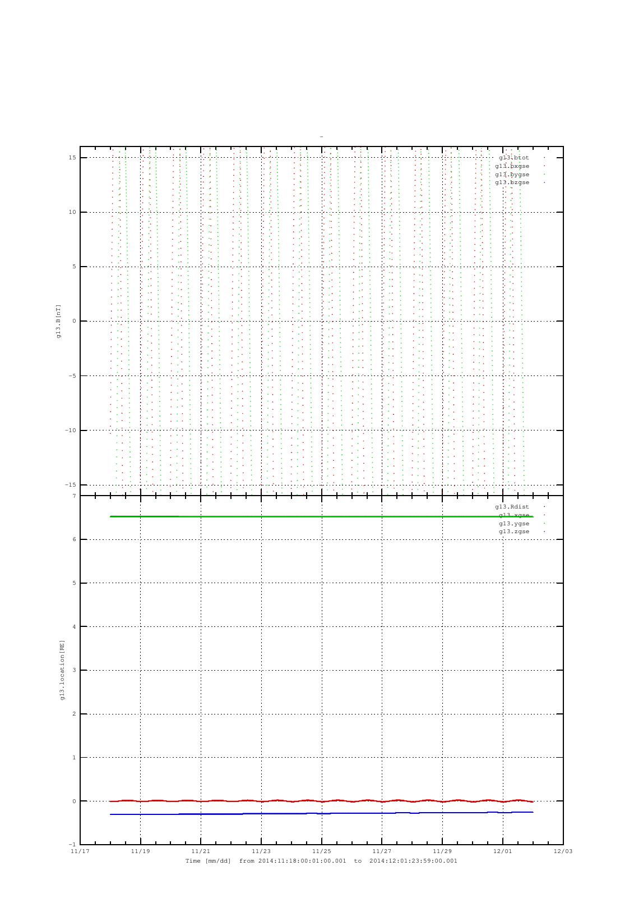
Task: Click the -1 tick on the location axis
Action: [x=72, y=845]
